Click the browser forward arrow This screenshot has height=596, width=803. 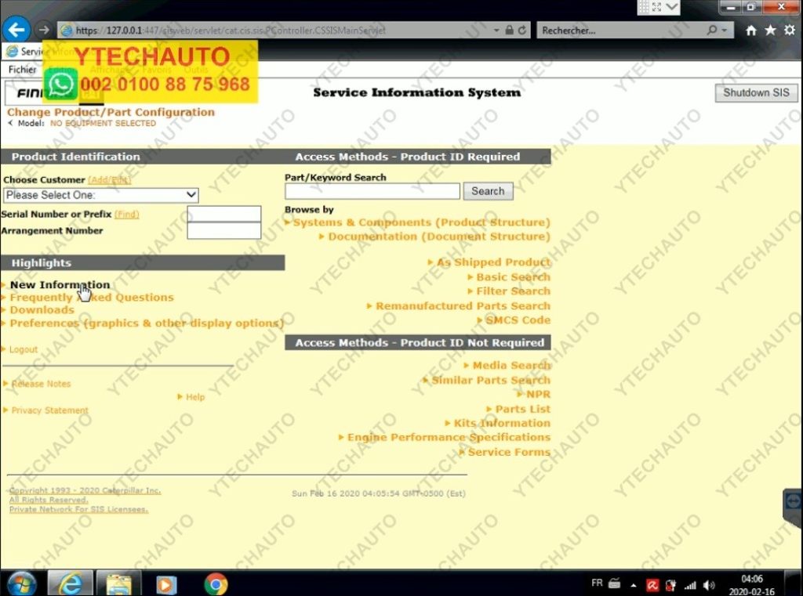[44, 30]
